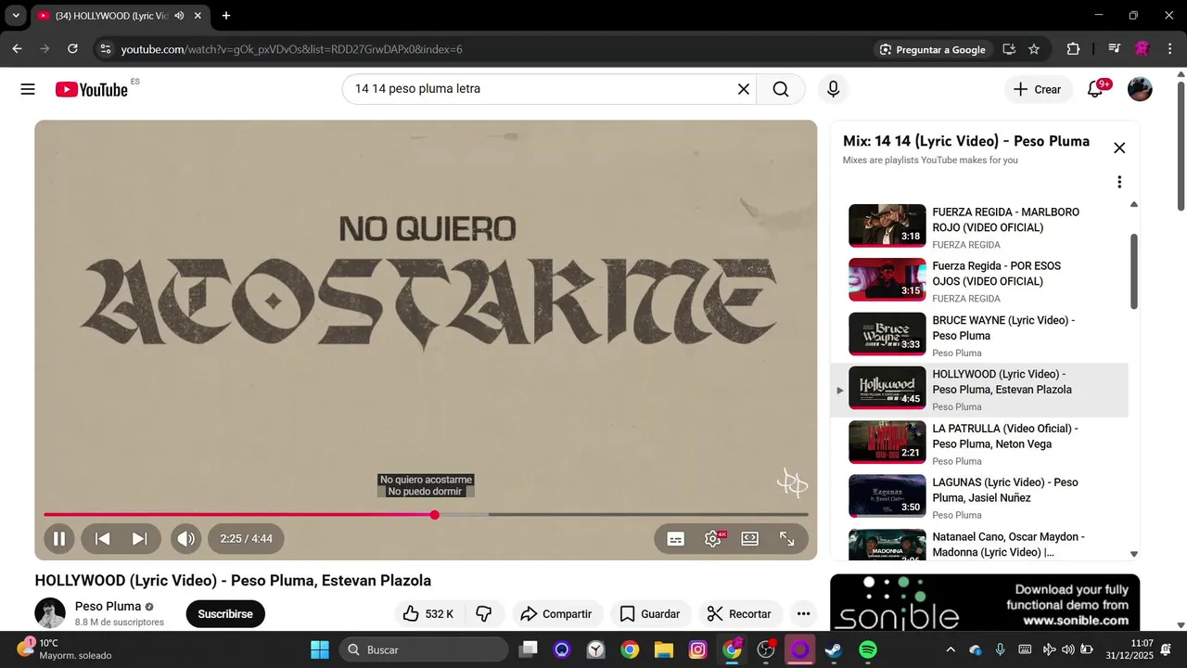Start voice search with the microphone

(x=833, y=89)
